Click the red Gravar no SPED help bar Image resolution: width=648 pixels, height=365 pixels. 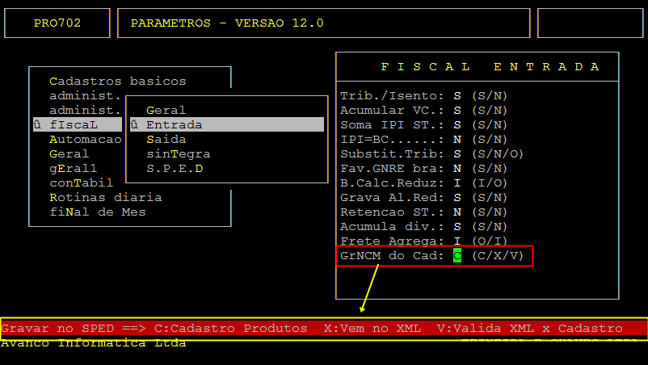[323, 329]
